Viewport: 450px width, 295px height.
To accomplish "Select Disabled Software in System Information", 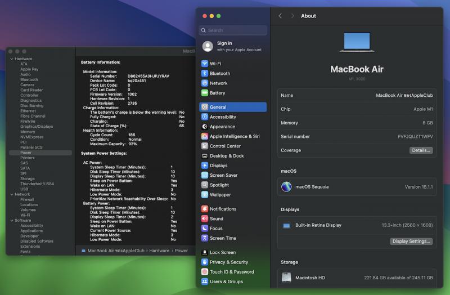I will (37, 242).
